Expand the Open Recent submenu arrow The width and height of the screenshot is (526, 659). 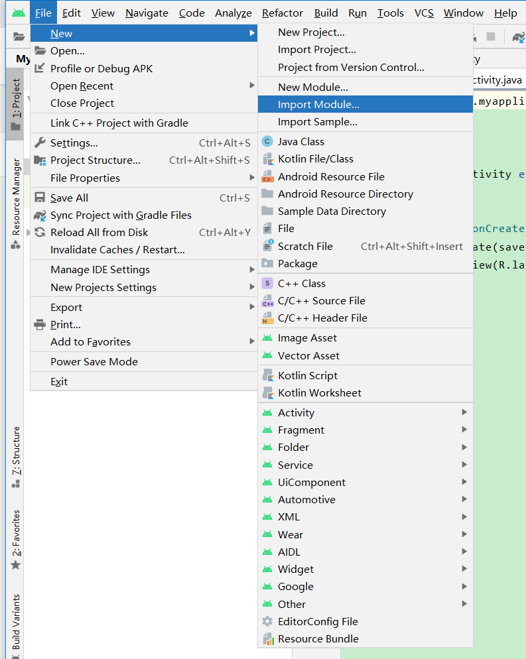click(x=252, y=86)
